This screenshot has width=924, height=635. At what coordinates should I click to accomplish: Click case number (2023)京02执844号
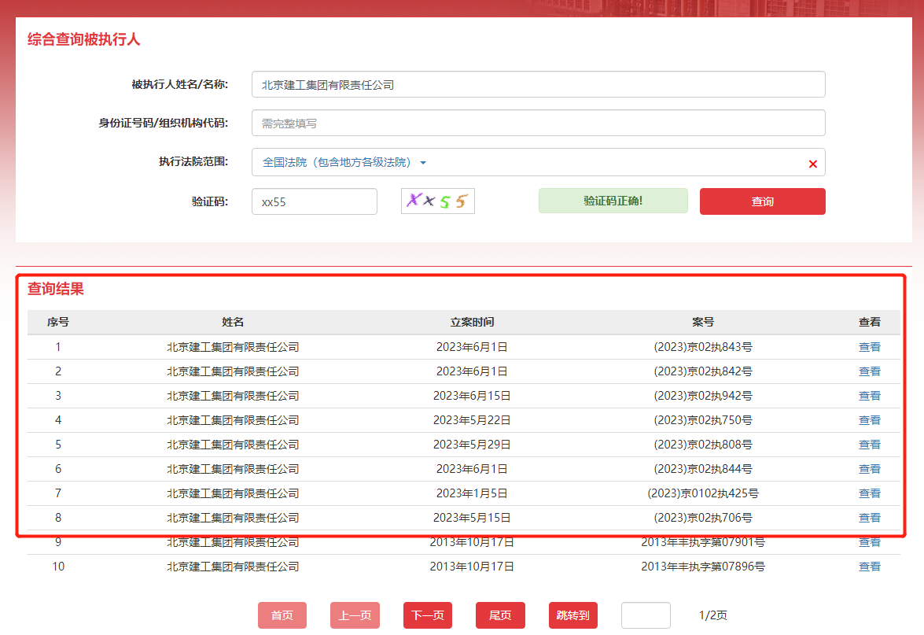[703, 469]
